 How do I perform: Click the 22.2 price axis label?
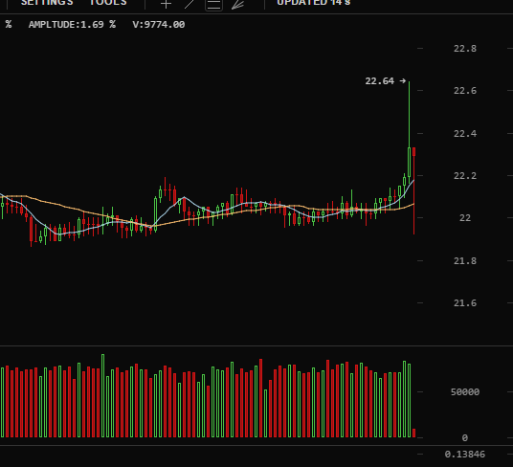pyautogui.click(x=465, y=176)
